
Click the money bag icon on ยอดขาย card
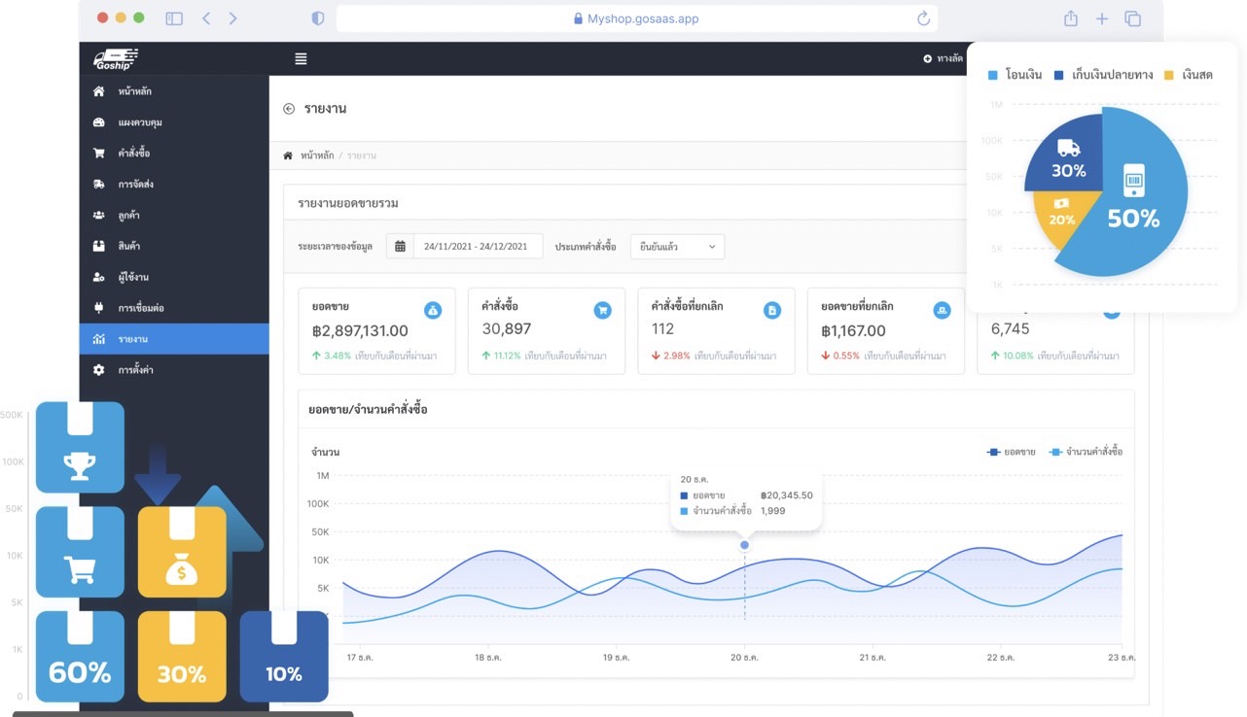click(x=433, y=310)
